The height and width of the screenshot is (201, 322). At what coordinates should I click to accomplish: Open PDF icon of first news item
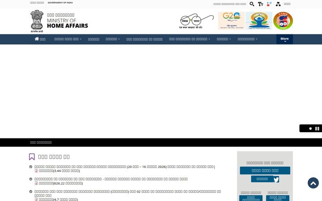(36, 171)
